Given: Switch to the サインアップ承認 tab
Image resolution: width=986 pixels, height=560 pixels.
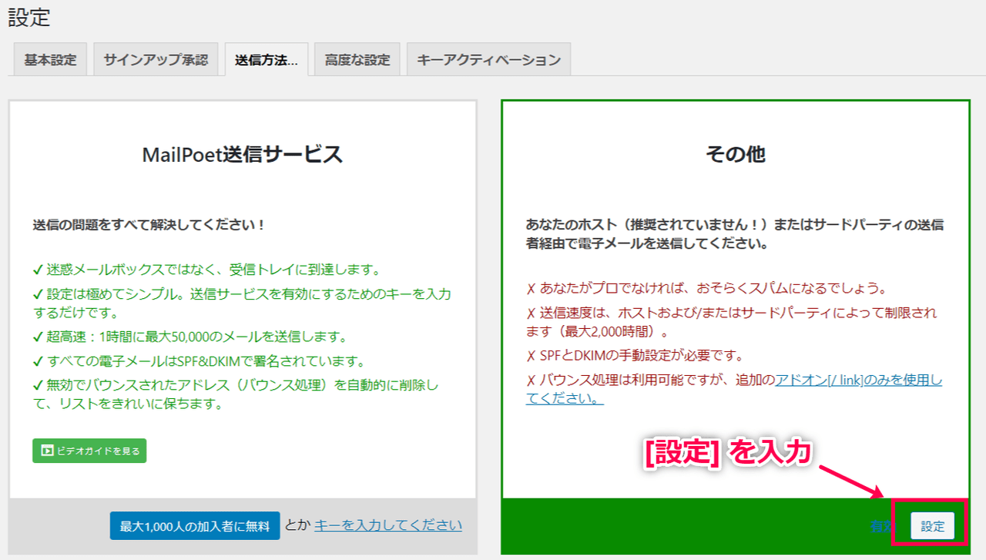Looking at the screenshot, I should tap(156, 60).
